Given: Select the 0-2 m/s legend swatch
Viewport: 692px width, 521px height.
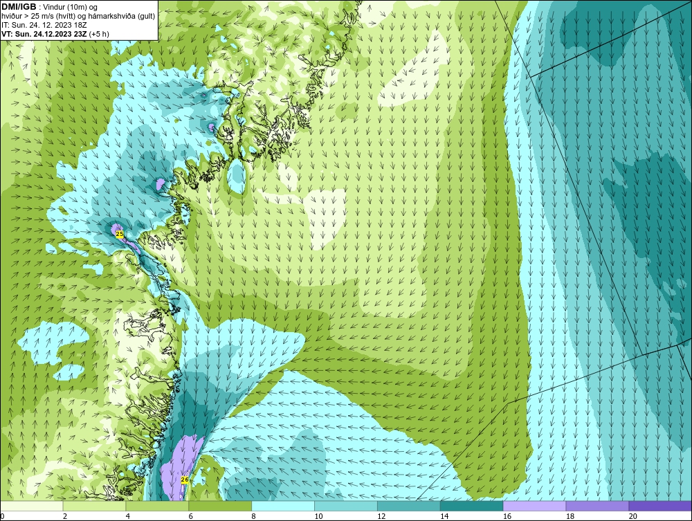Looking at the screenshot, I should point(32,506).
